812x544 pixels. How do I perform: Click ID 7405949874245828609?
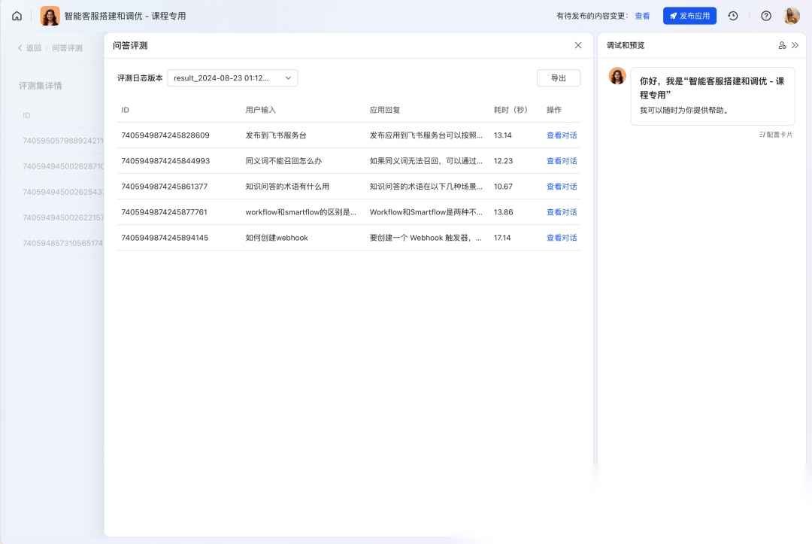click(x=165, y=135)
